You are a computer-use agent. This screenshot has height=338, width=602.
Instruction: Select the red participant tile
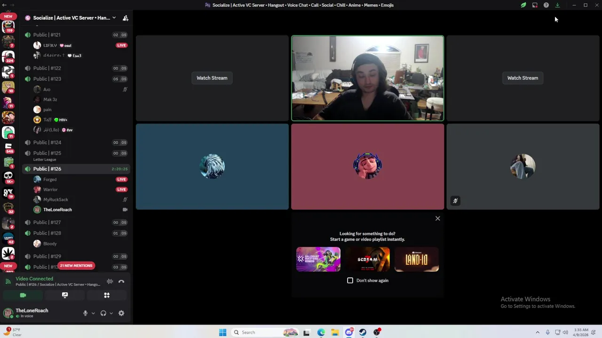(x=367, y=167)
